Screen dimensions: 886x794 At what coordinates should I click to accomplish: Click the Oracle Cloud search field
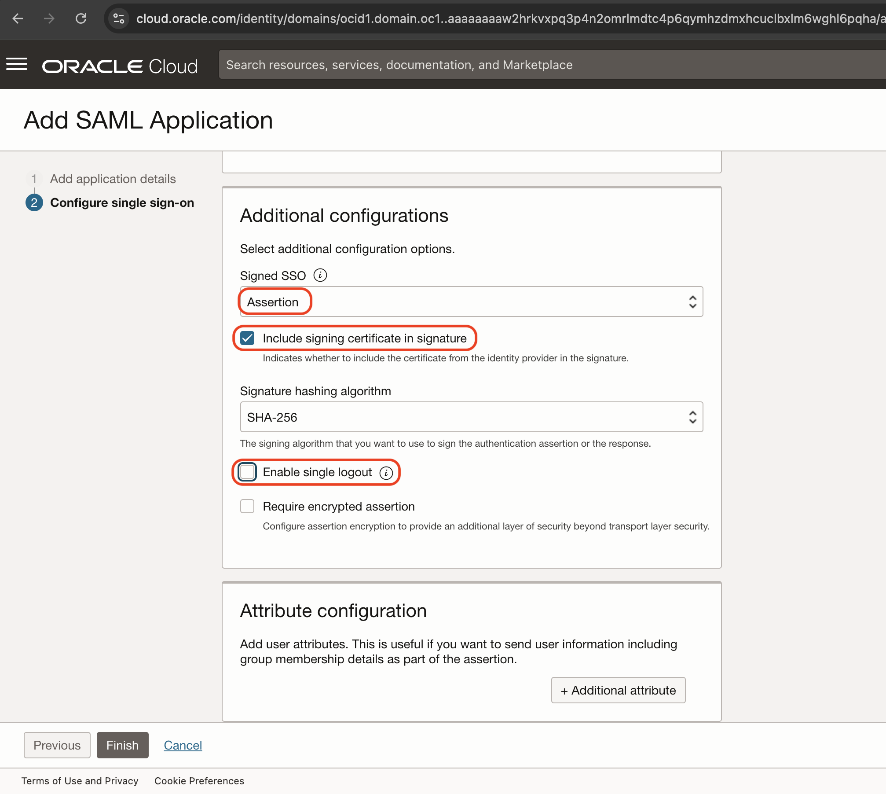[528, 65]
